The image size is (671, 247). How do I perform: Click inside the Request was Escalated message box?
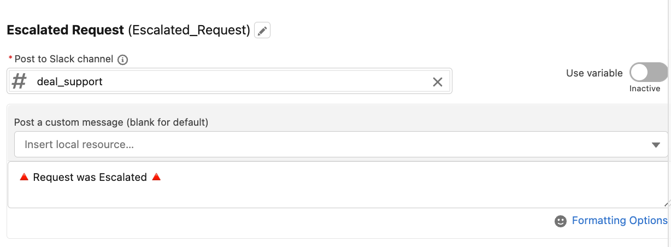[x=339, y=185]
